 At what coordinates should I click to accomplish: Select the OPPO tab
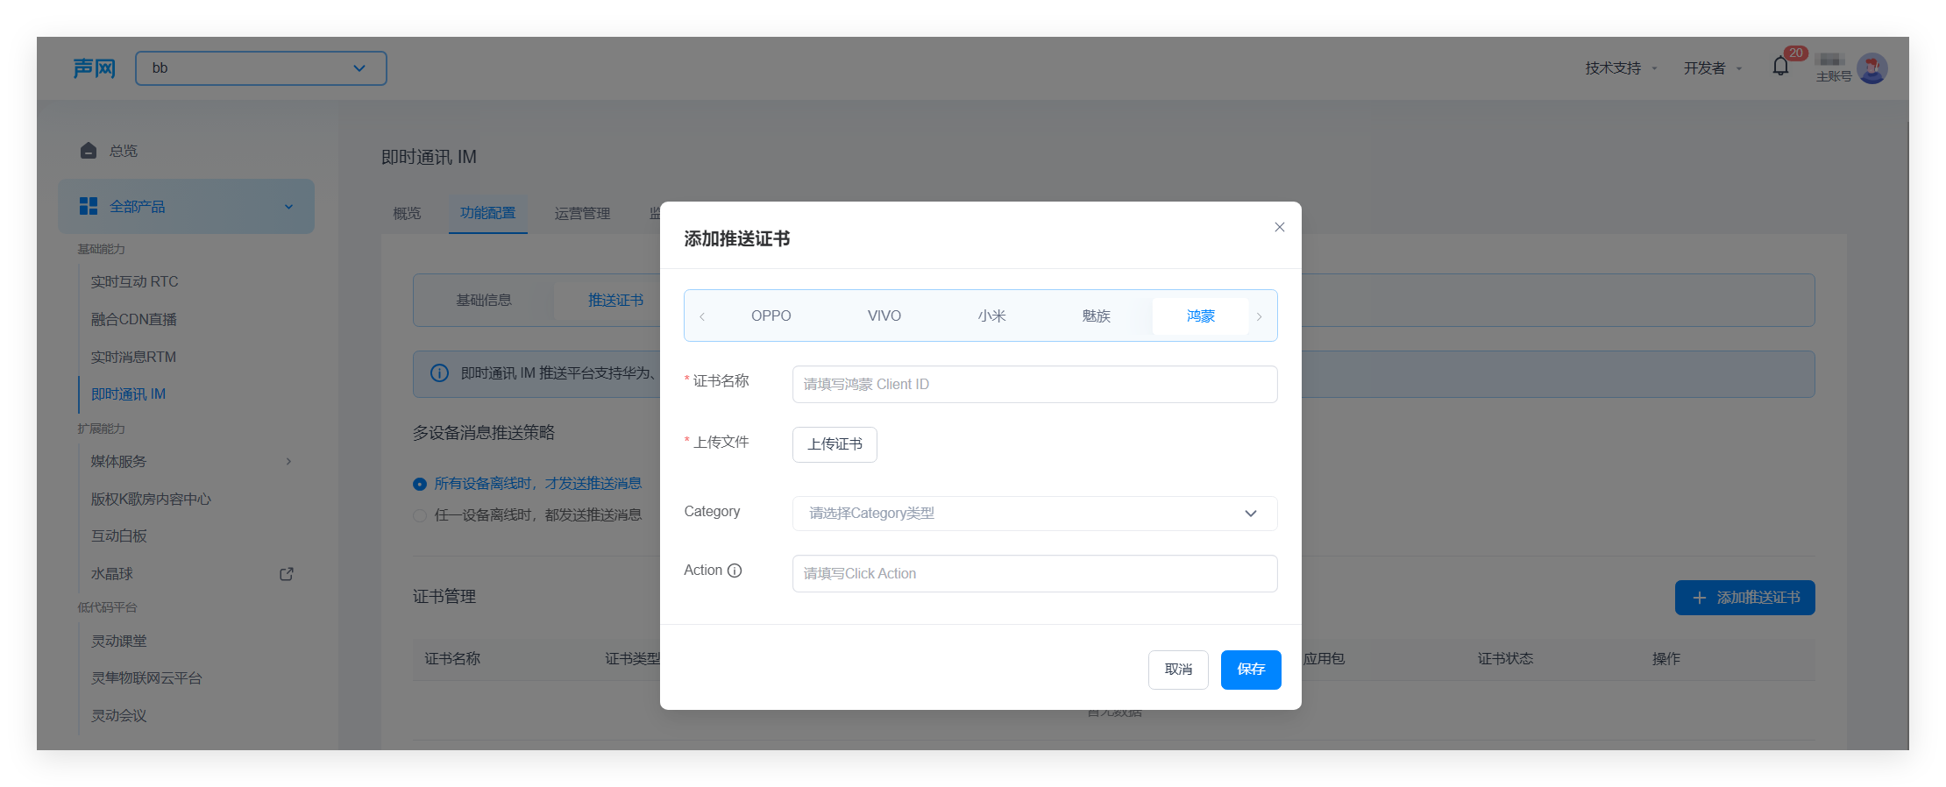771,316
